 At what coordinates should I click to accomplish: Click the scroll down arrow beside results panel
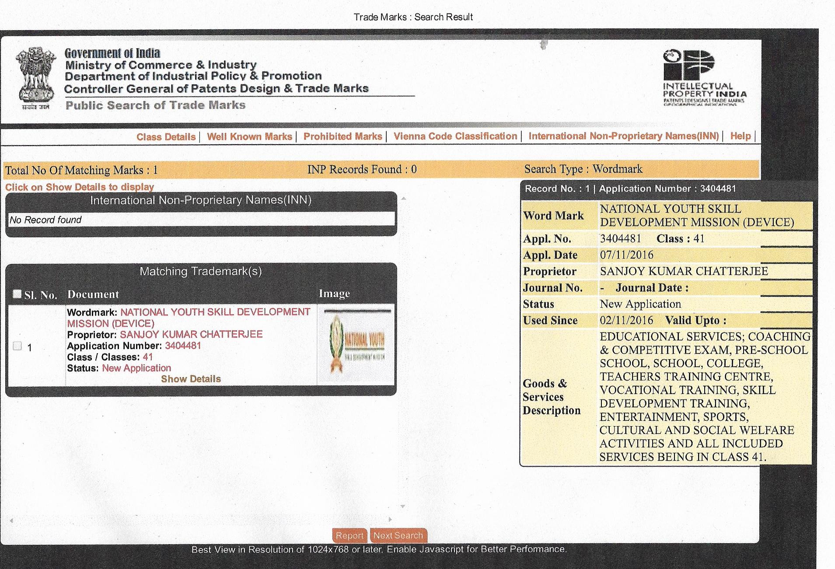pos(403,507)
